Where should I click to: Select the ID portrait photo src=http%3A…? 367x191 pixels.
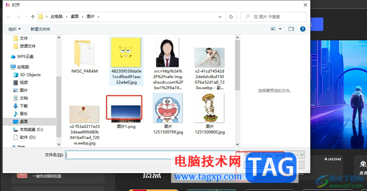tap(168, 63)
